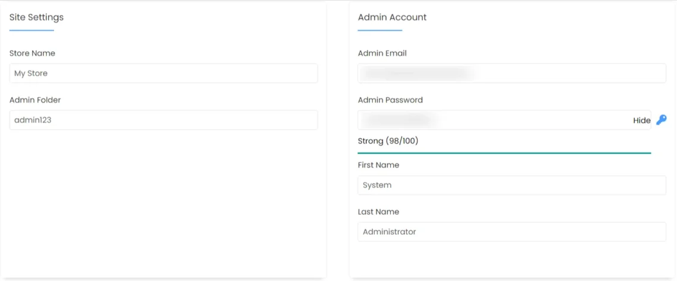Screen dimensions: 677x281
Task: Click the First Name input field
Action: click(511, 185)
